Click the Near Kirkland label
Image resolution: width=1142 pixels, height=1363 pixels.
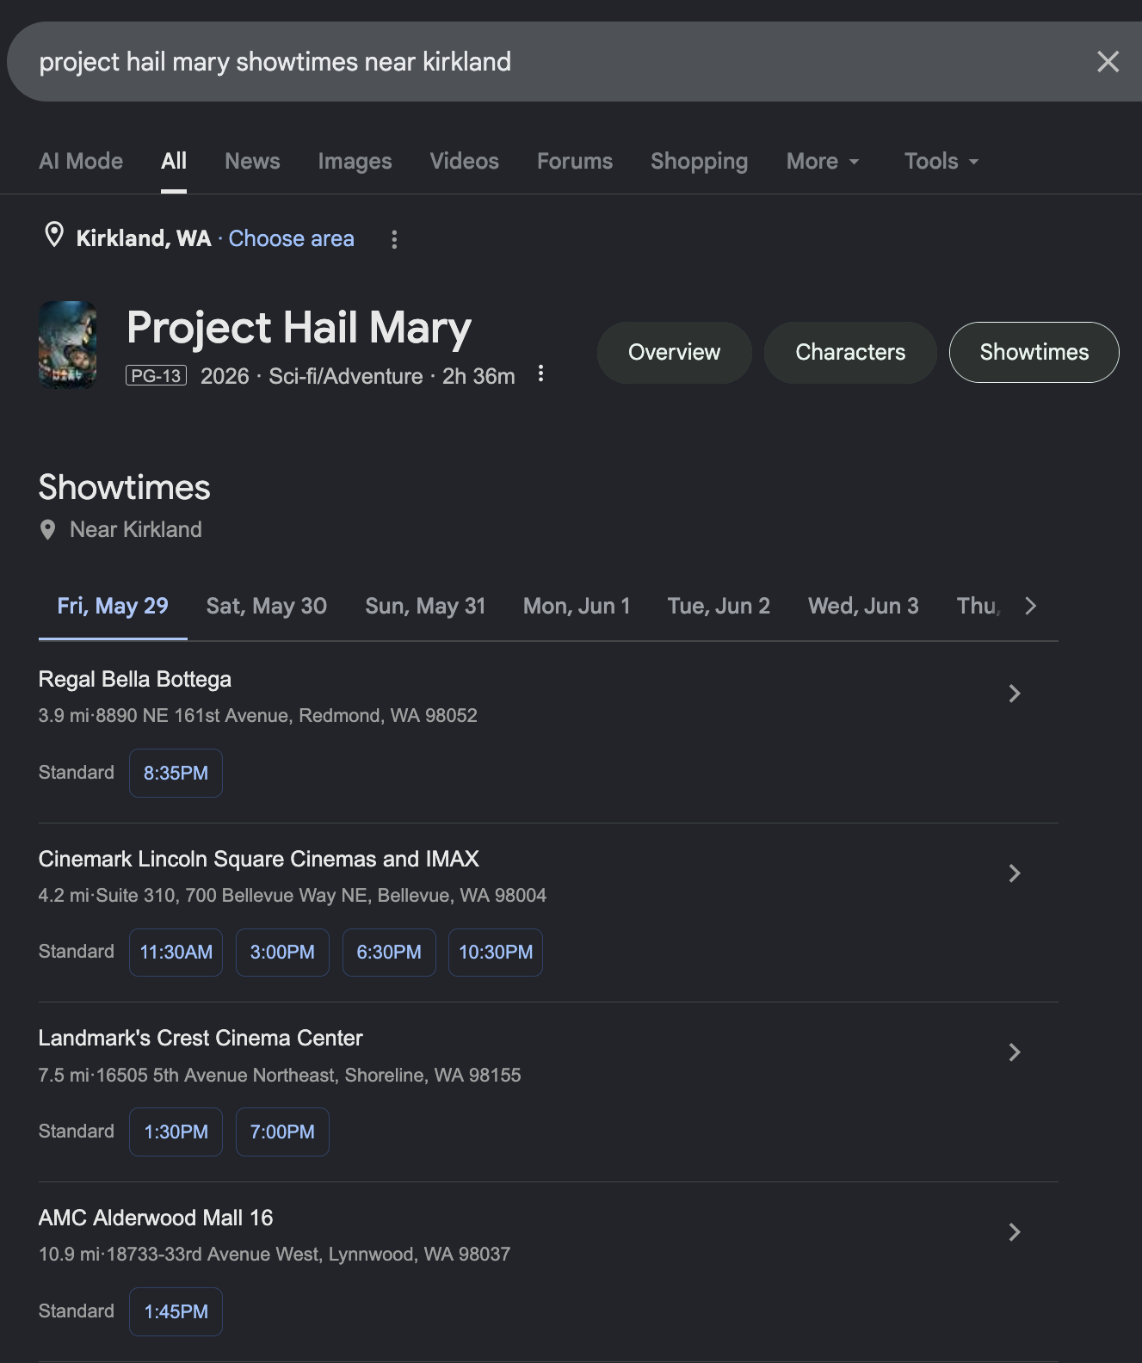click(x=136, y=529)
